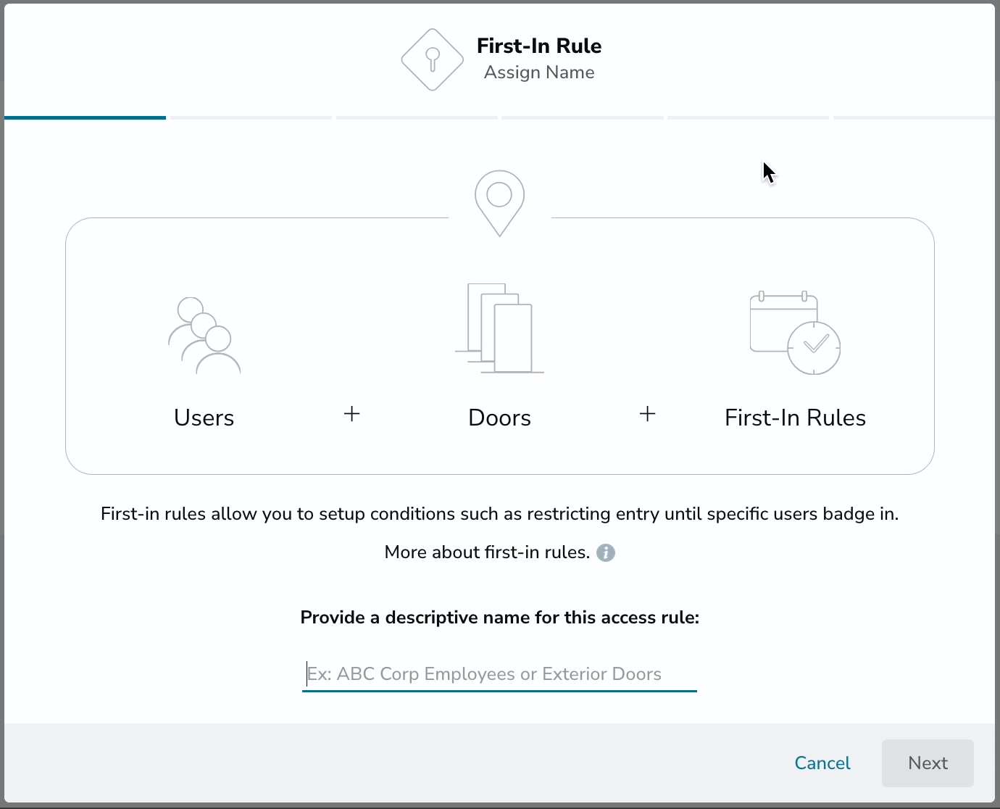The width and height of the screenshot is (1000, 809).
Task: Jump to the third progress step segment
Action: 417,117
